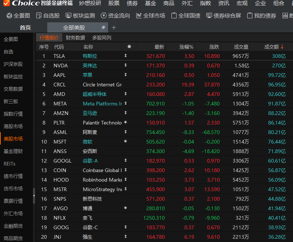Open REITs in sidebar
The width and height of the screenshot is (293, 242).
click(10, 164)
